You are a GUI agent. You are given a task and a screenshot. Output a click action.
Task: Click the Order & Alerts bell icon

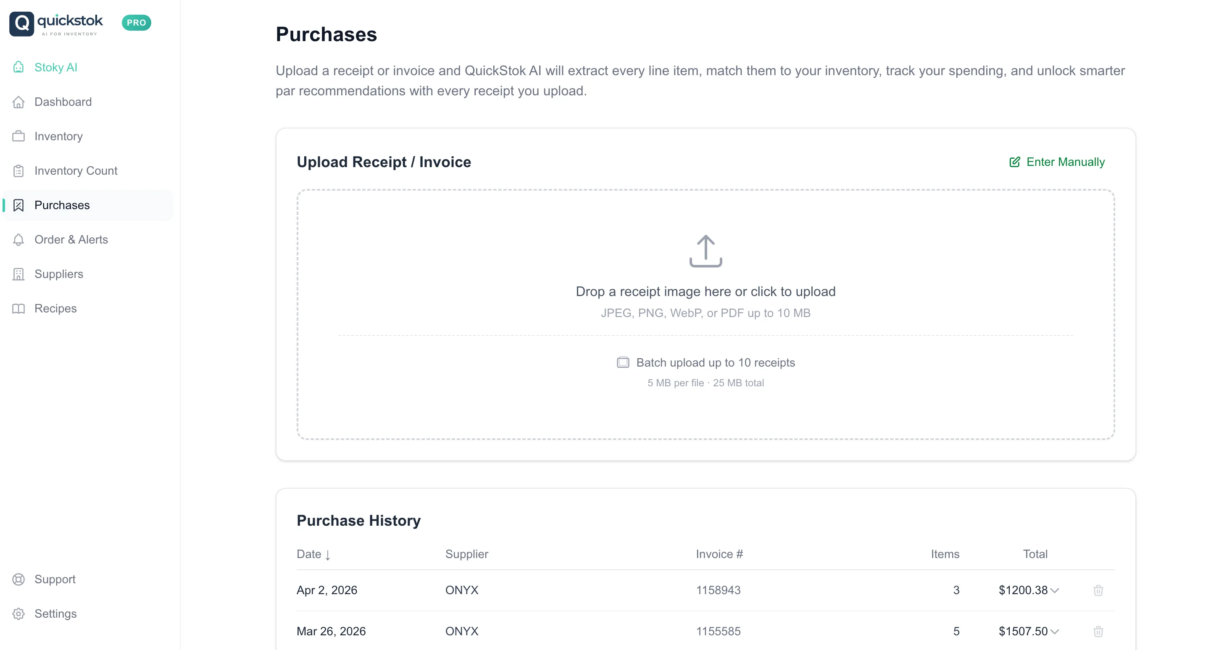point(18,239)
